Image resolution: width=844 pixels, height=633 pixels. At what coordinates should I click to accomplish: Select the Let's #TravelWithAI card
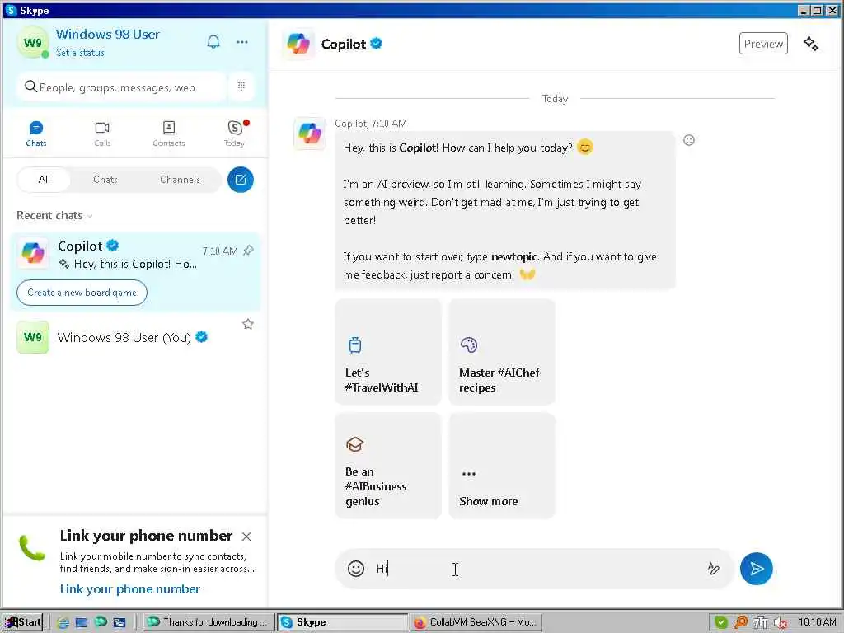point(388,351)
